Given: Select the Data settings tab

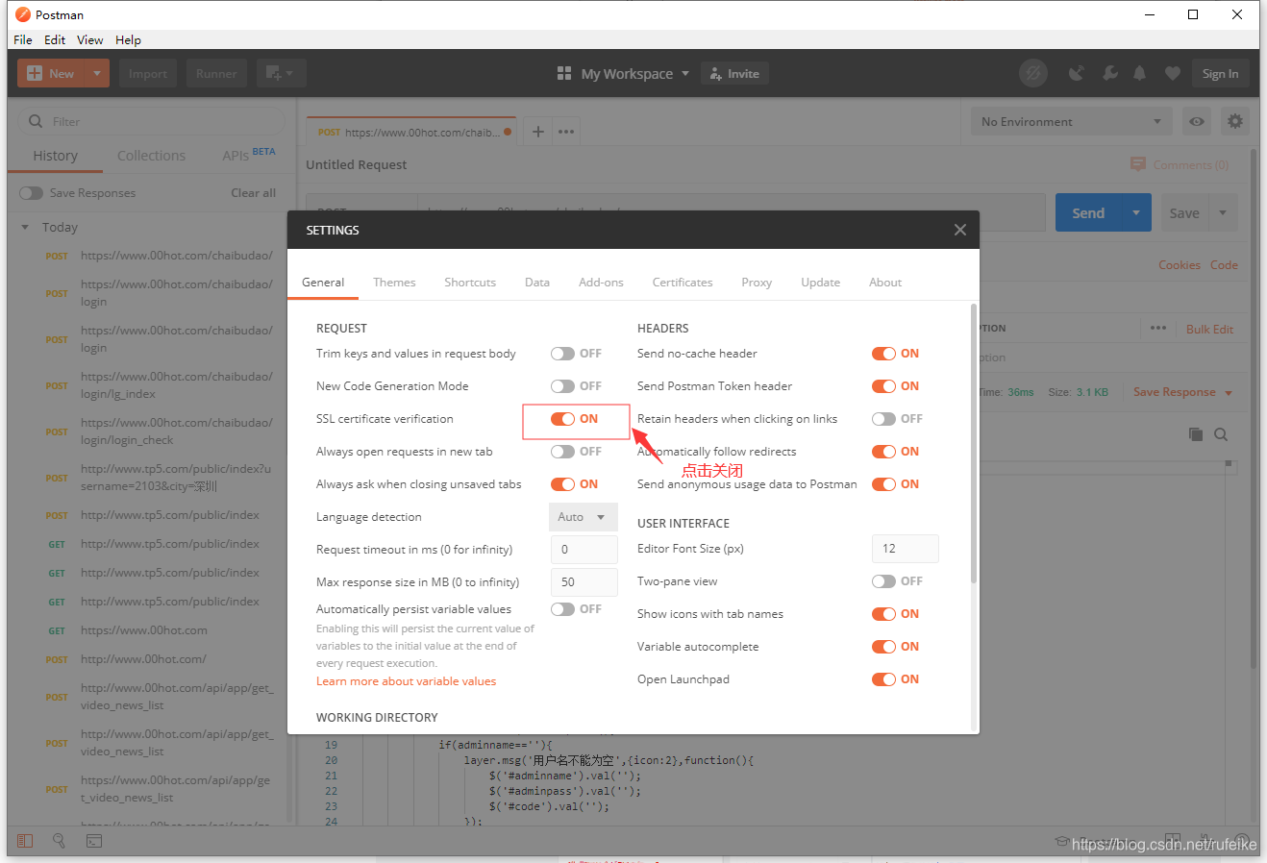Looking at the screenshot, I should click(x=537, y=283).
